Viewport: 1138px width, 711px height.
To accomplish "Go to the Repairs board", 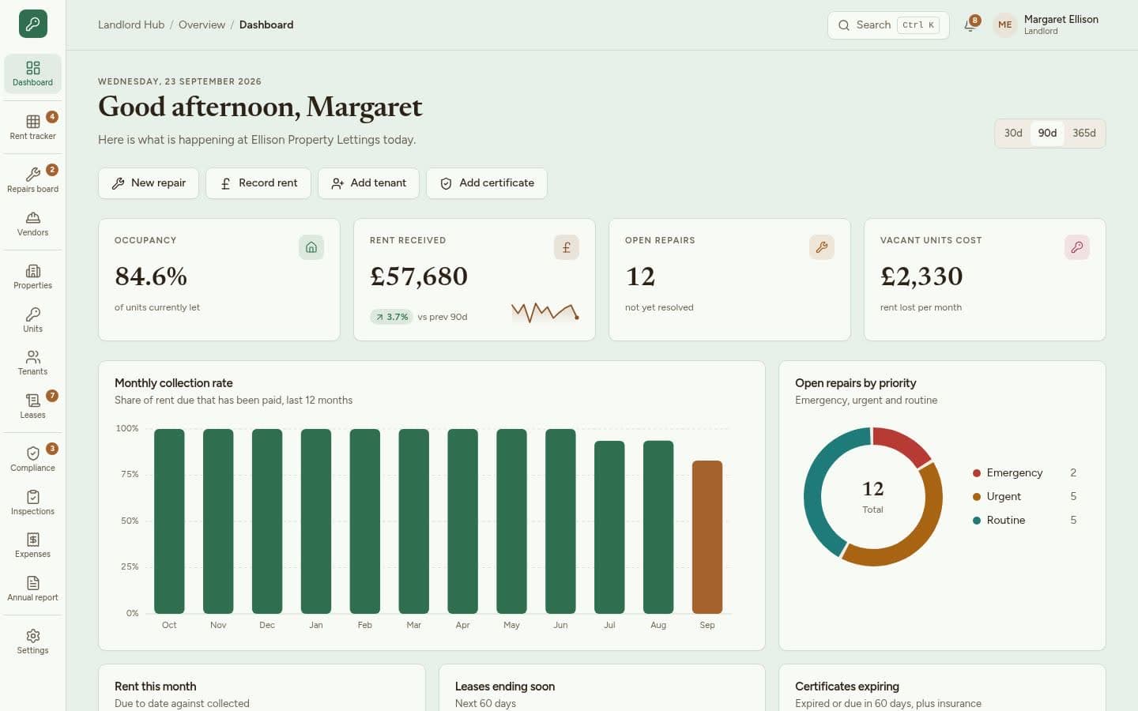I will point(32,180).
